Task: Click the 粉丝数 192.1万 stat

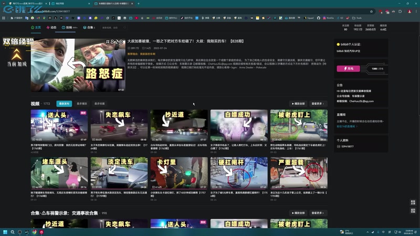Action: click(358, 28)
